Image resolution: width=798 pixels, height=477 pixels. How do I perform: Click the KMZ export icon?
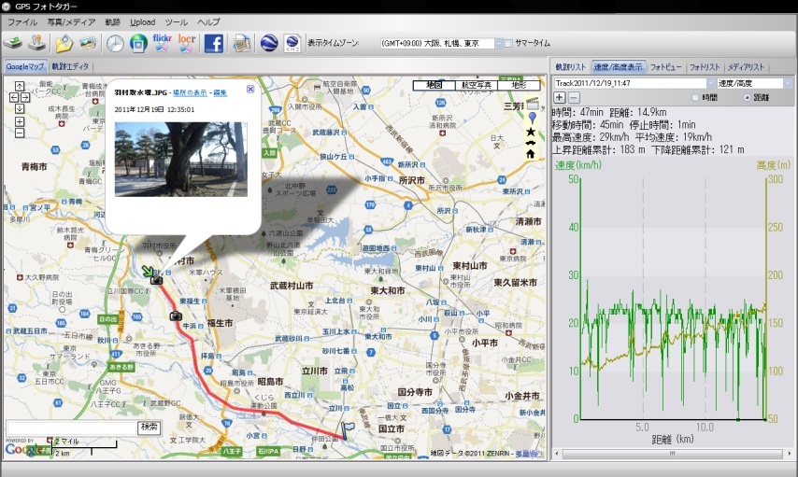[x=291, y=43]
